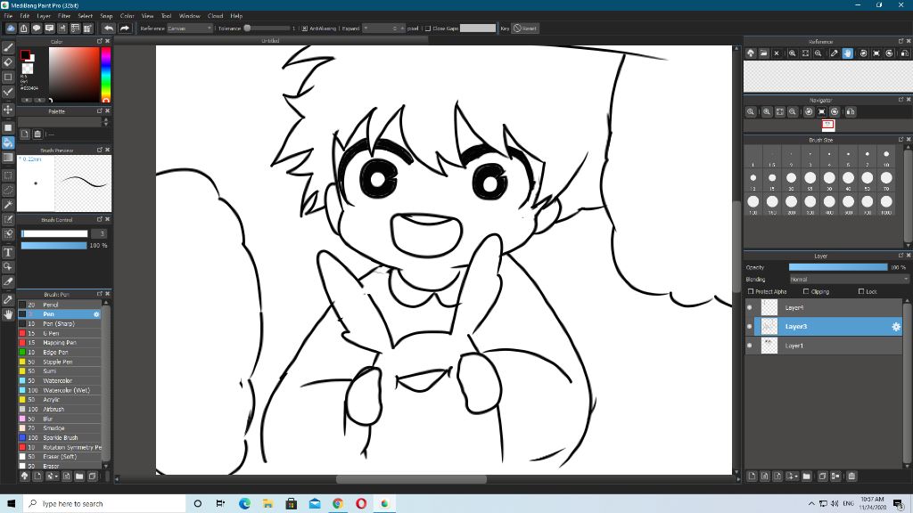Choose brush size 1000 preset
The width and height of the screenshot is (913, 513).
[x=886, y=204]
